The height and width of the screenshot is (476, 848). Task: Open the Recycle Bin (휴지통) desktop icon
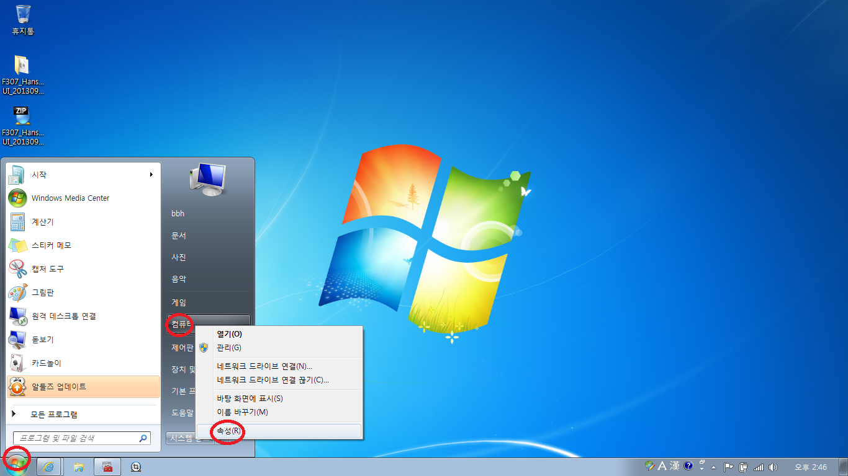click(x=23, y=19)
